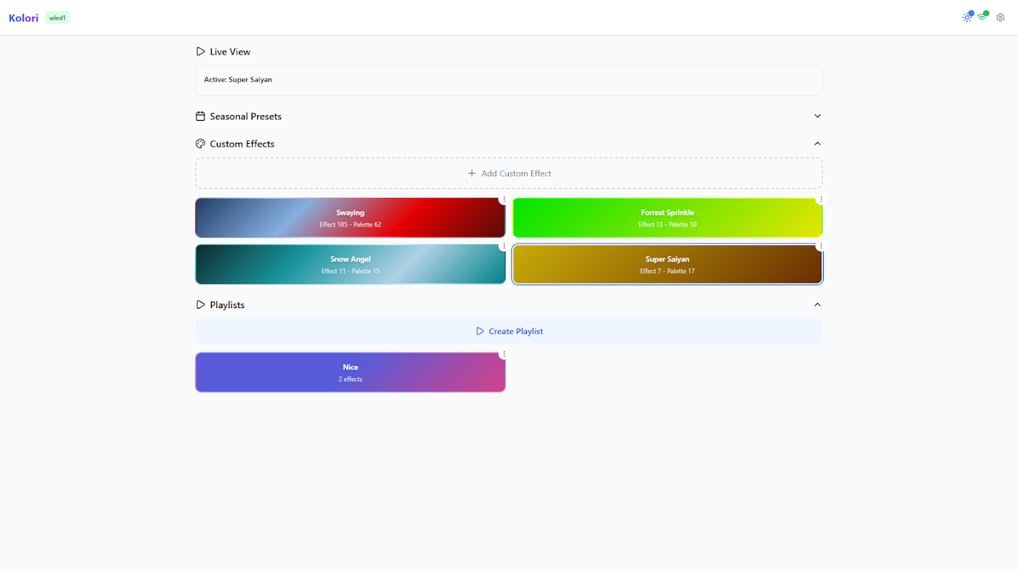Click the Add Custom Effect button
The image size is (1018, 572).
click(509, 174)
